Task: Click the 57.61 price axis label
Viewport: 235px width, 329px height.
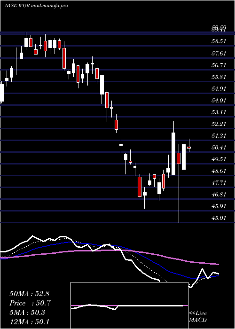Action: [x=219, y=53]
